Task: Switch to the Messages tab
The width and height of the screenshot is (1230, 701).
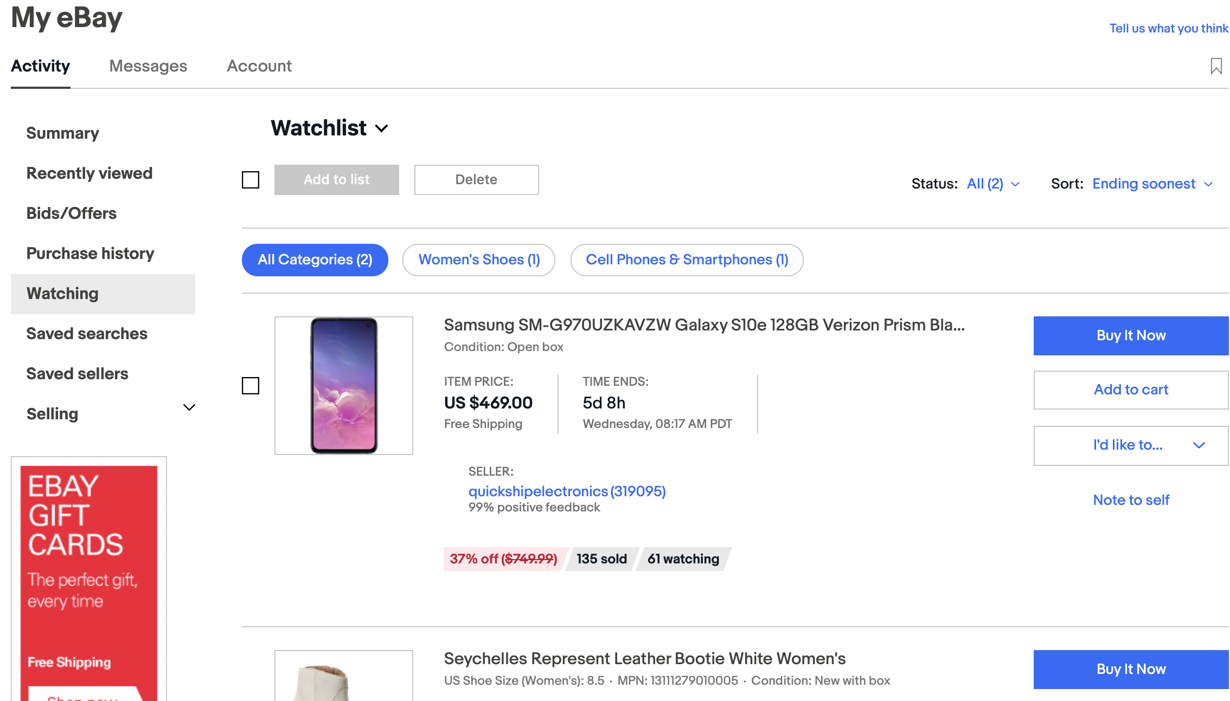Action: (148, 66)
